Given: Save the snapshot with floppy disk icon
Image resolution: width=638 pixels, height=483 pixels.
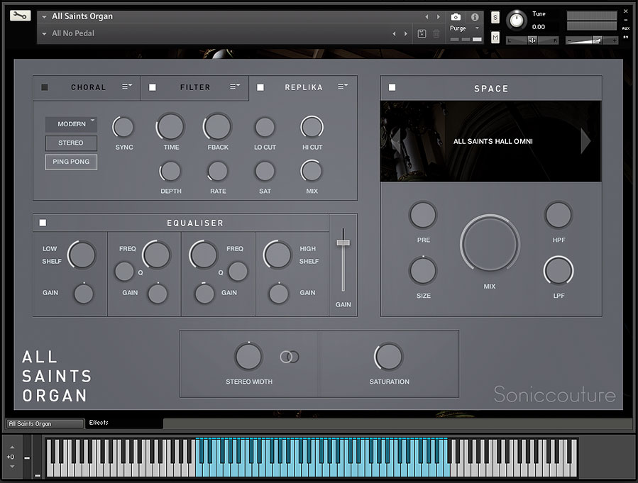Looking at the screenshot, I should (x=422, y=34).
